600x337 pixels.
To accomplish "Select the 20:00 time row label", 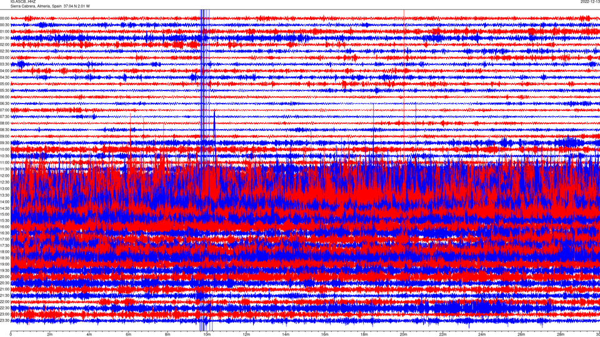I will click(x=5, y=276).
